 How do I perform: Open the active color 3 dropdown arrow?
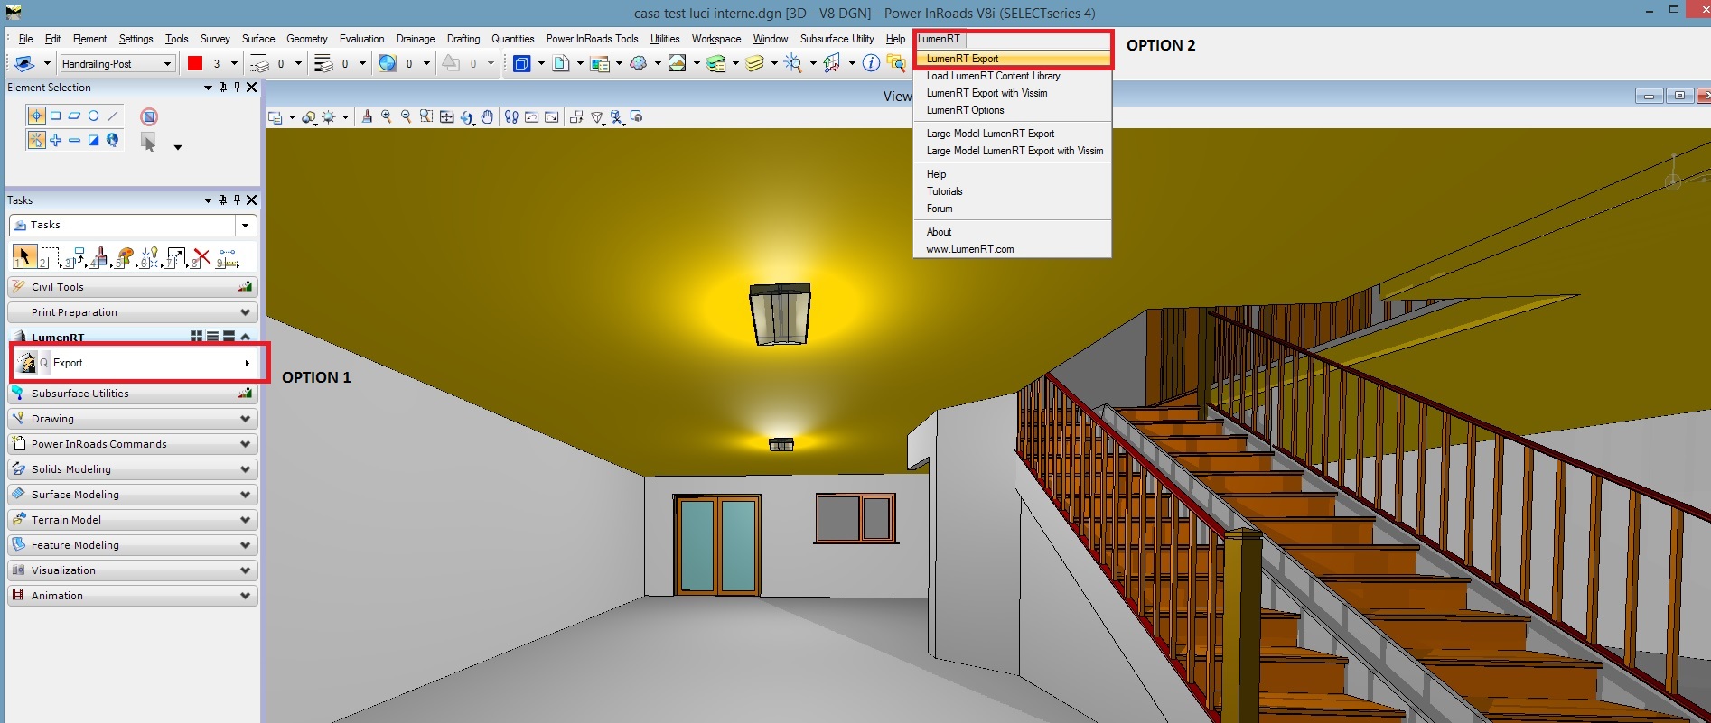pos(234,63)
